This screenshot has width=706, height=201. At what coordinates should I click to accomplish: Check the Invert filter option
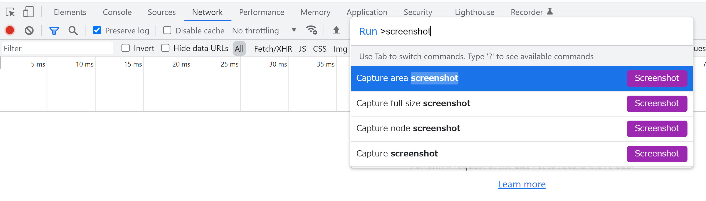[x=126, y=48]
